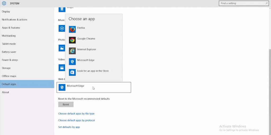Click Set defaults by app link
The height and width of the screenshot is (135, 271).
(x=69, y=127)
